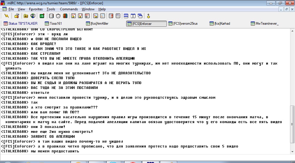
Task: Open the Channels Folder icon
Action: 26,16
